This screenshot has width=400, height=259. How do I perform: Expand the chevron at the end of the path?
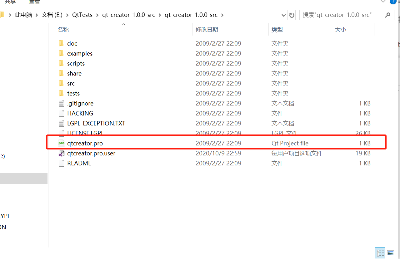(x=222, y=15)
